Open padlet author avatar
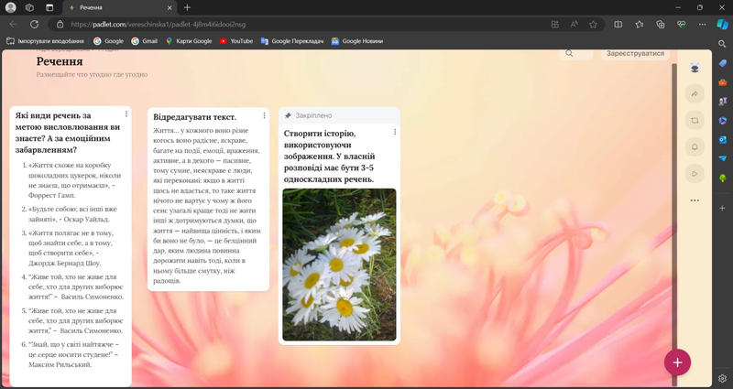Screen dimensions: 733x389 pos(695,67)
